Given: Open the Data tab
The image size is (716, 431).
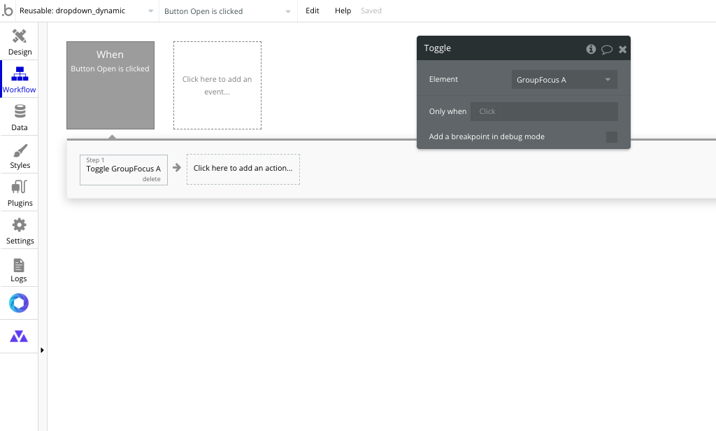Looking at the screenshot, I should pos(19,118).
